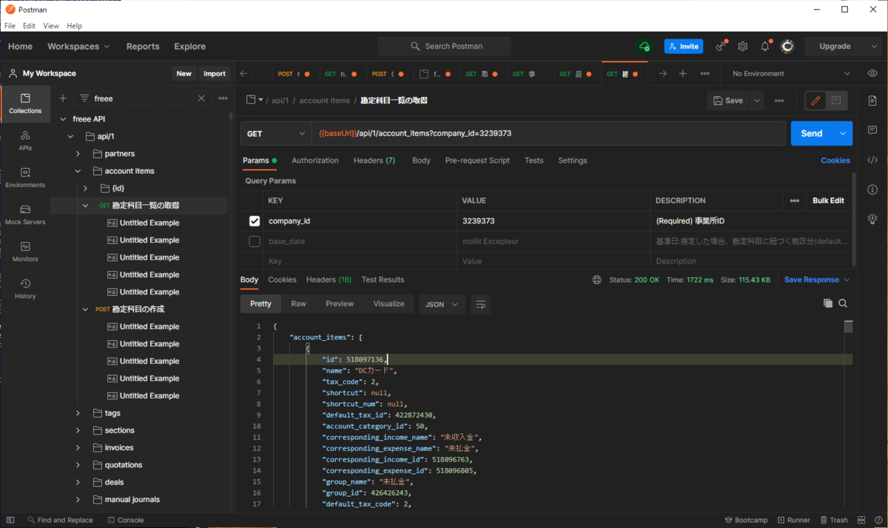
Task: Click the Send button
Action: [x=812, y=134]
